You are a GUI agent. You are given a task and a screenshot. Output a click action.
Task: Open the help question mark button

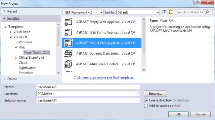[x=197, y=2]
